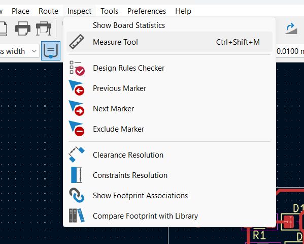Jump to Next Marker
This screenshot has height=244, width=304.
[x=169, y=109]
